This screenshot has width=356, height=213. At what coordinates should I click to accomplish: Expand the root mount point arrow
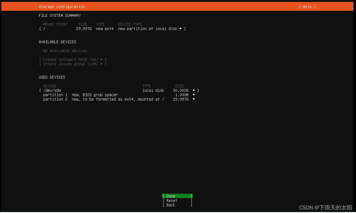181,28
